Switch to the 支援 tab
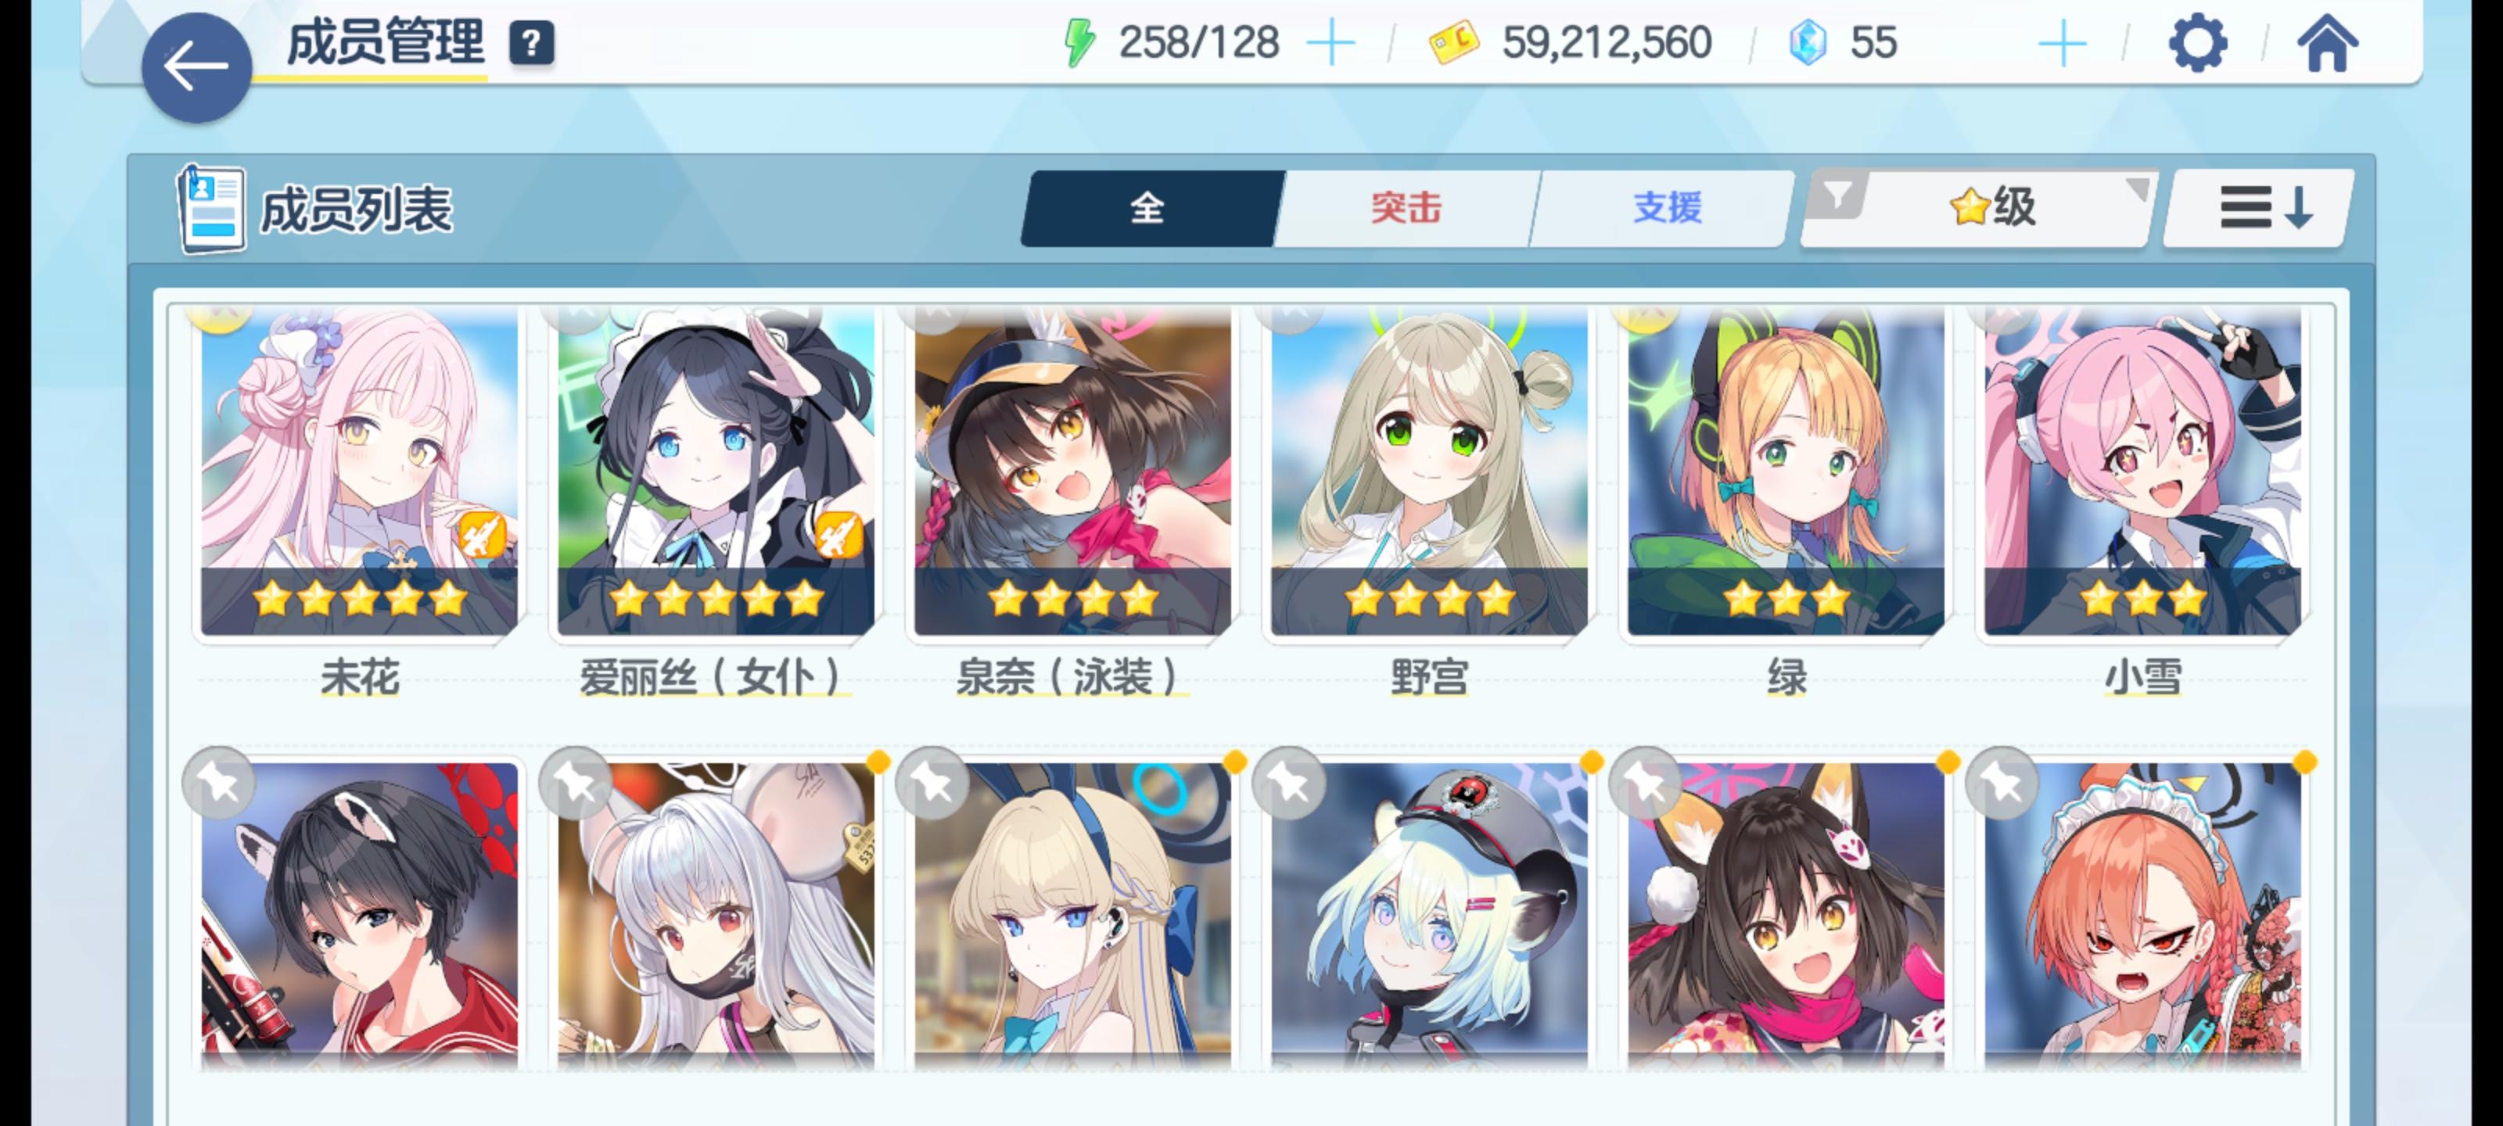The width and height of the screenshot is (2503, 1126). 1666,208
